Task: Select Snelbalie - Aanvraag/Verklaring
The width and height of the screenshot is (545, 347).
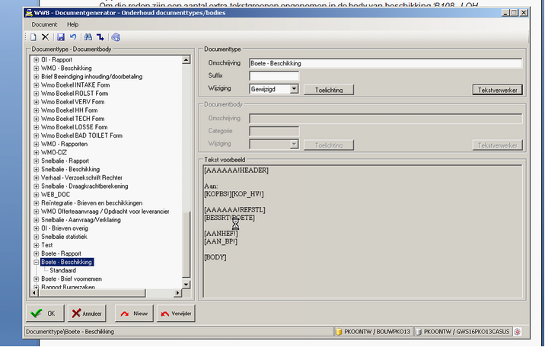Action: click(81, 220)
